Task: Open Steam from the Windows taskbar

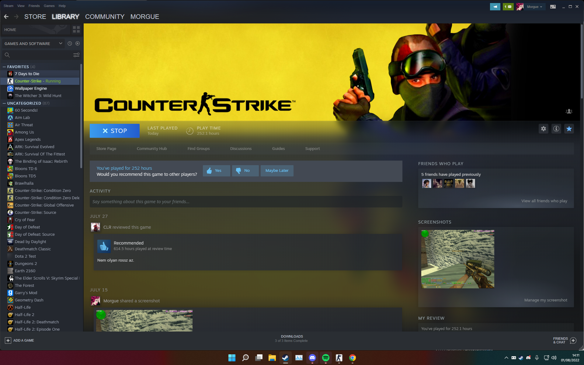Action: point(285,358)
